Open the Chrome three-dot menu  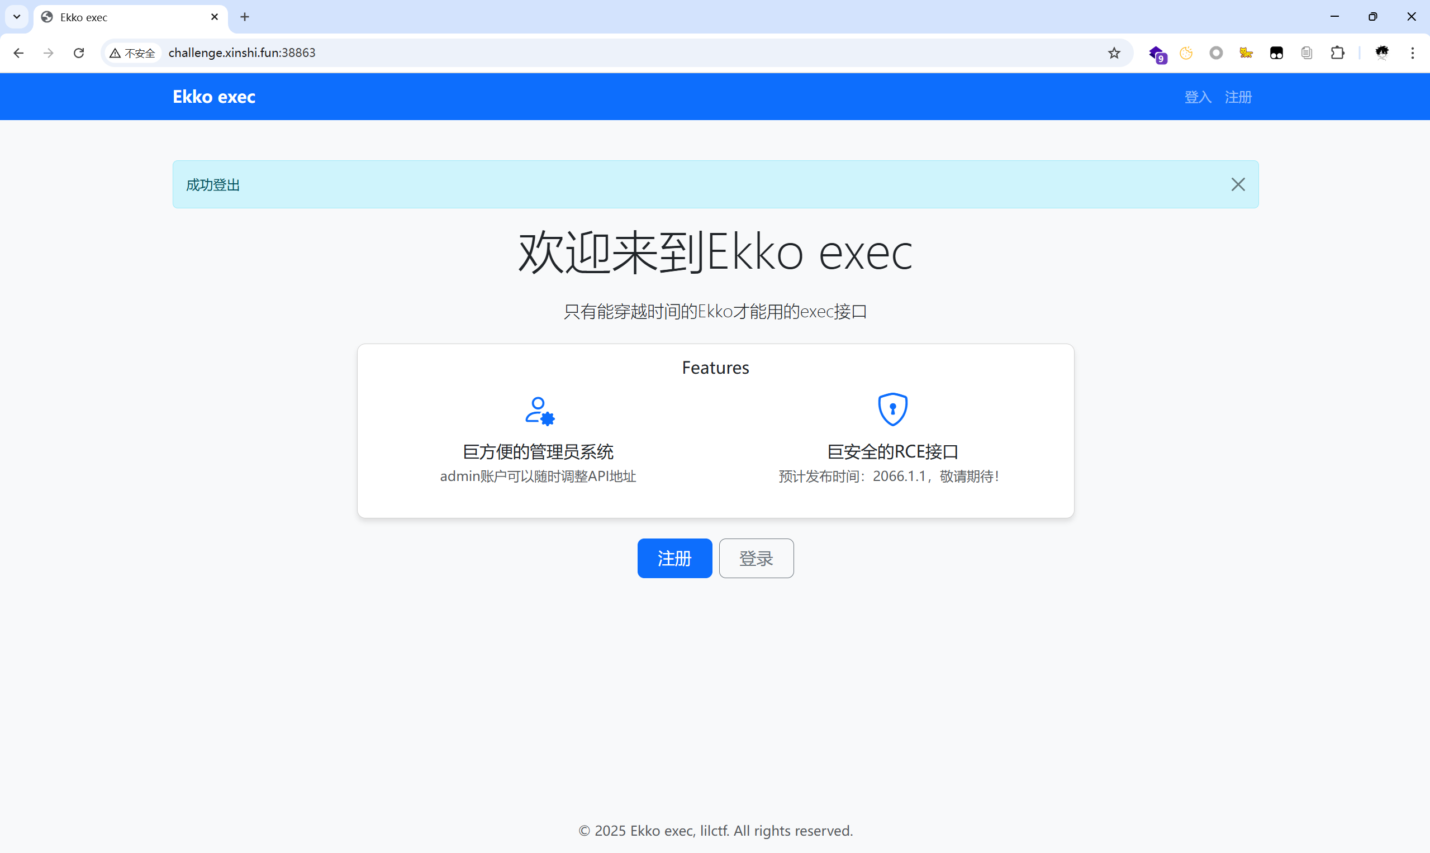click(x=1412, y=53)
